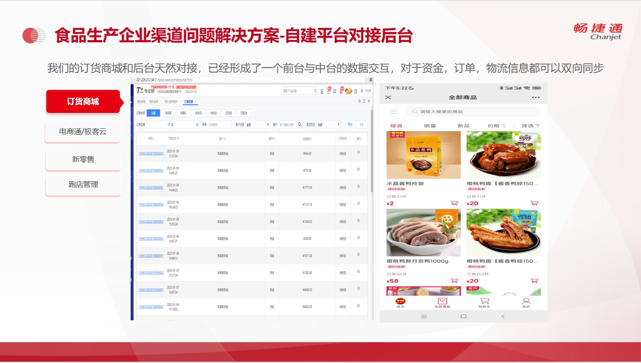
Task: Click the customer lookup magnifier icon
Action: (x=300, y=125)
